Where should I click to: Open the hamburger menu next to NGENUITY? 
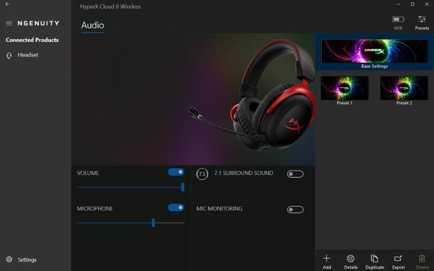(x=9, y=23)
